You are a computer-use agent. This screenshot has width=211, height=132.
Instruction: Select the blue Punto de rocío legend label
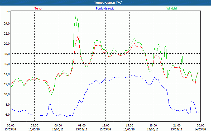[x=105, y=8]
